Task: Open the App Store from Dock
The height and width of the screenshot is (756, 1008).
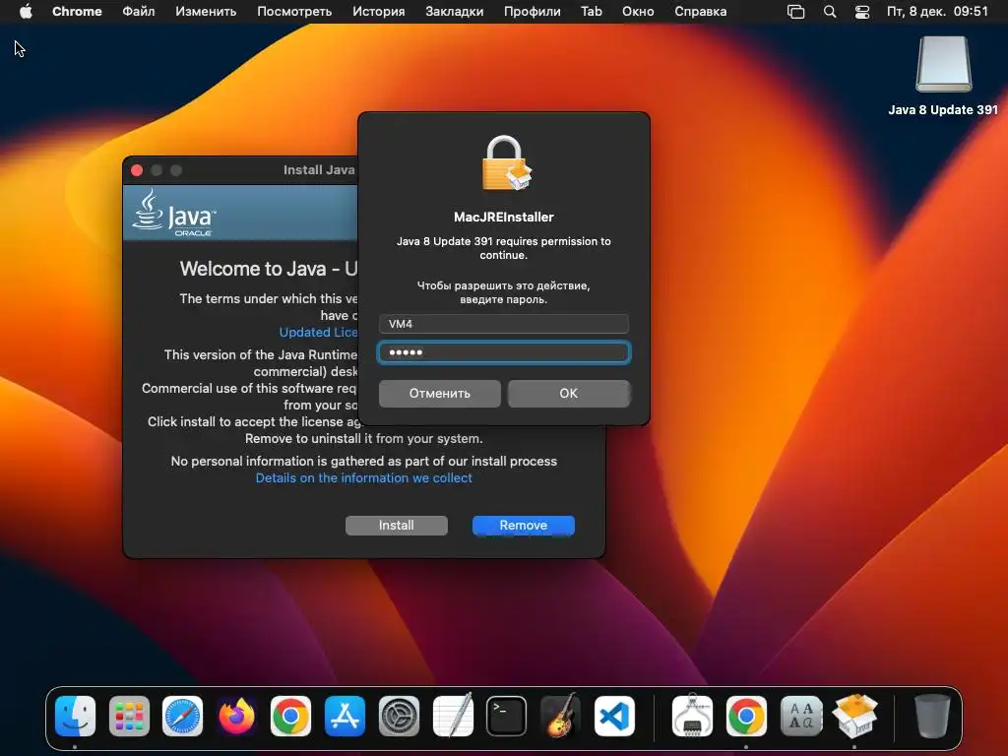Action: coord(345,717)
